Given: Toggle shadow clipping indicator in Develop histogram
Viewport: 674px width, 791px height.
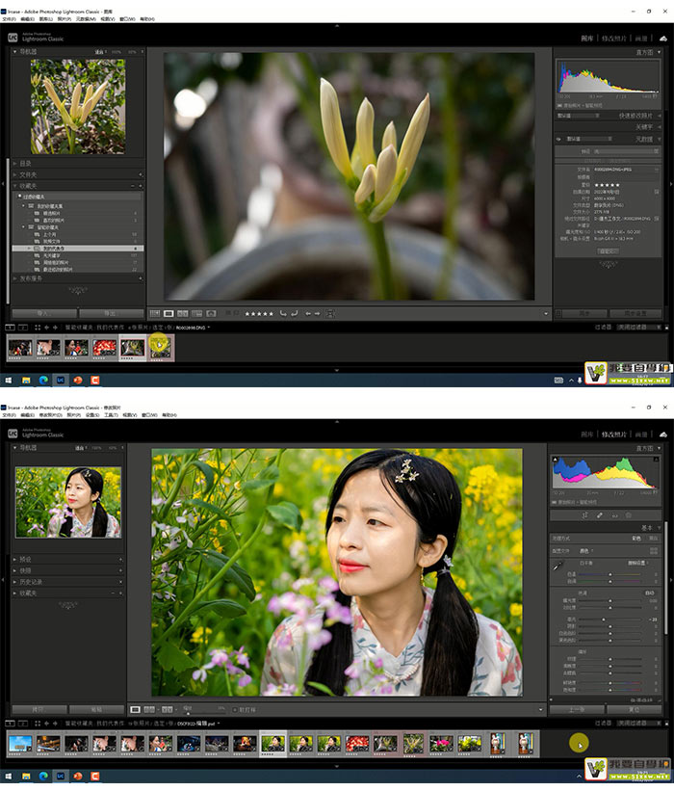Looking at the screenshot, I should point(555,460).
